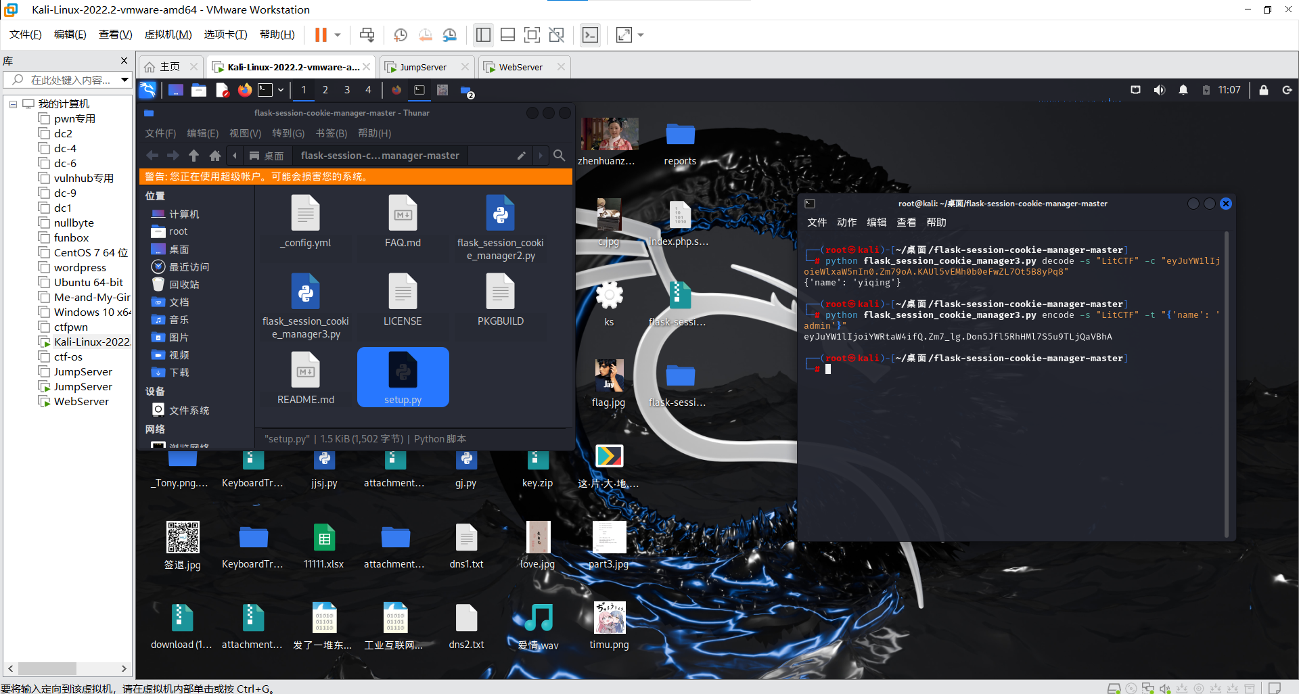1299x694 pixels.
Task: Click Thunar's back navigation arrow
Action: coord(152,156)
